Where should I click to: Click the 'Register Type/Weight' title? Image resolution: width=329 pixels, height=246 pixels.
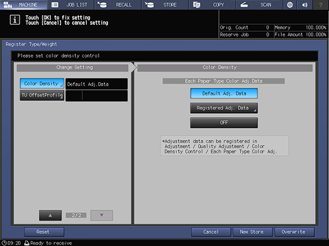(31, 44)
